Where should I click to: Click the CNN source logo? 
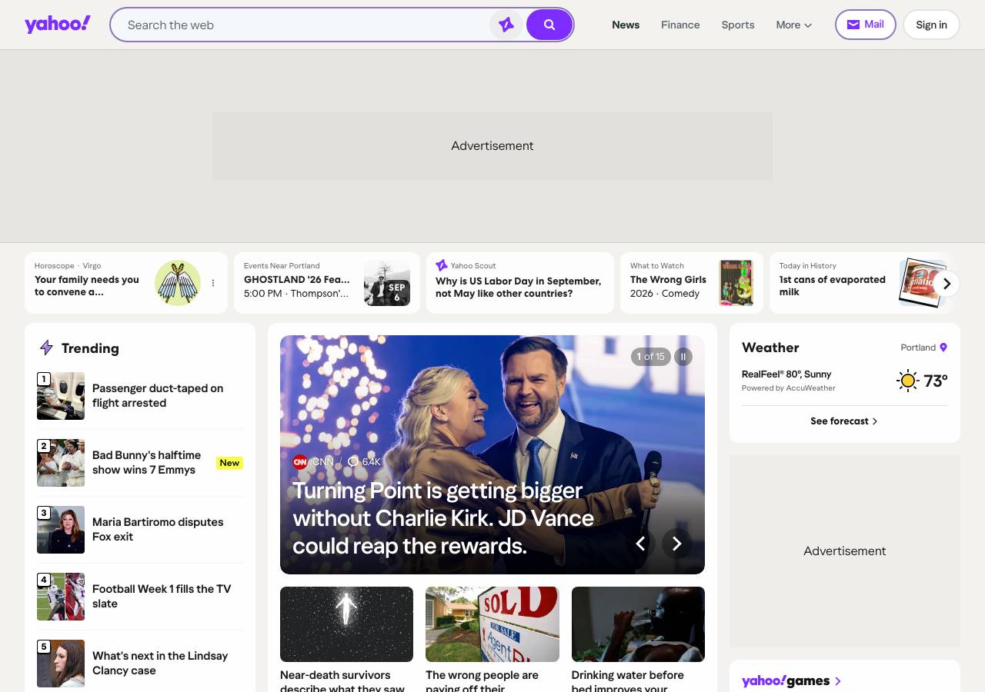tap(300, 461)
